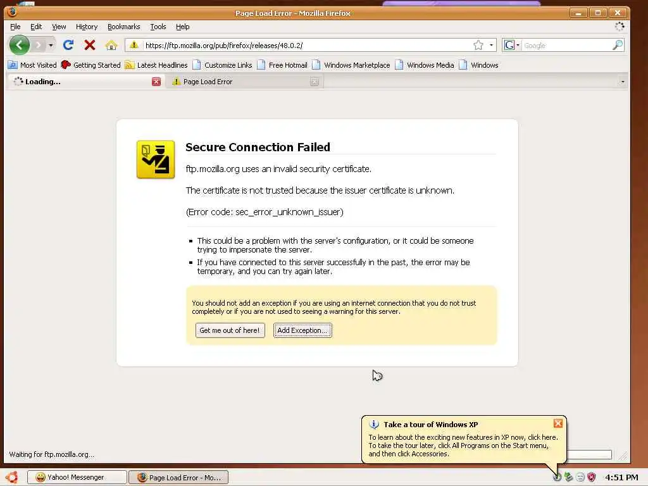Open the search engine selector dropdown
This screenshot has width=648, height=486.
pyautogui.click(x=511, y=45)
